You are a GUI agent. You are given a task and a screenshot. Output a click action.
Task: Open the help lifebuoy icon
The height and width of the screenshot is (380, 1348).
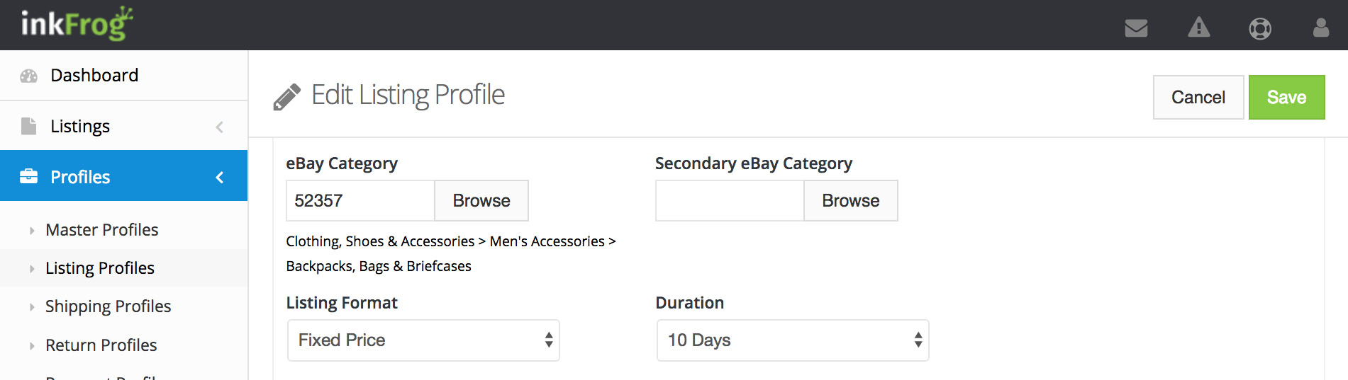(x=1260, y=28)
